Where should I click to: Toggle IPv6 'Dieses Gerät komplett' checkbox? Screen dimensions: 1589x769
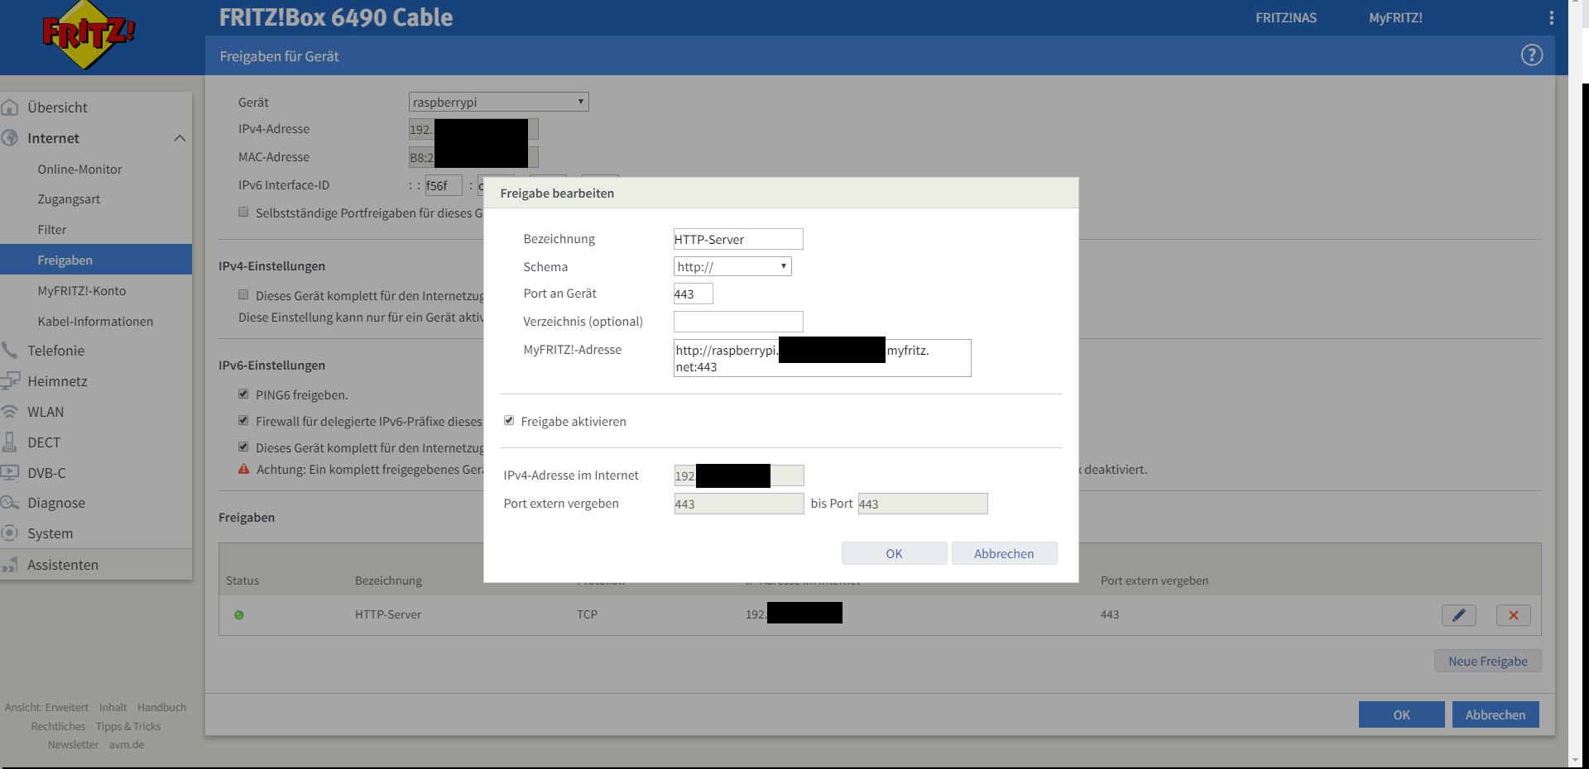tap(243, 447)
